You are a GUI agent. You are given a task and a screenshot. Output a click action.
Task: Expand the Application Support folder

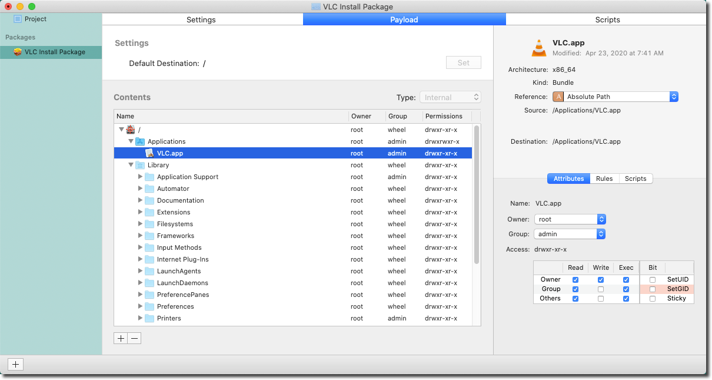[x=140, y=177]
